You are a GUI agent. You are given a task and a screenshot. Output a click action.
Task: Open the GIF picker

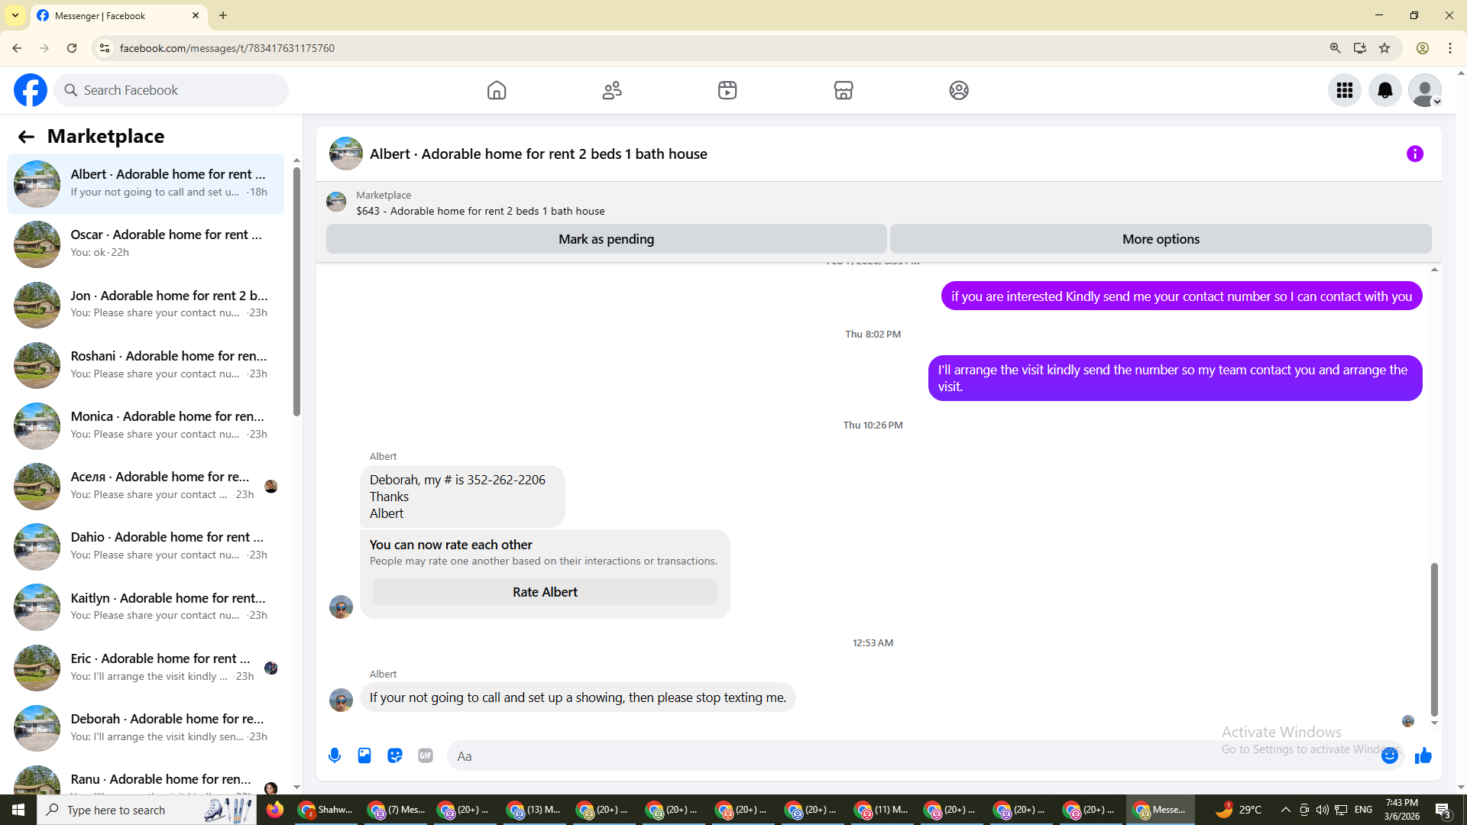point(426,755)
